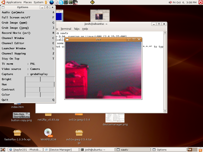The width and height of the screenshot is (203, 152).
Task: Click the Show Desktop icon in taskbar
Action: [x=3, y=149]
